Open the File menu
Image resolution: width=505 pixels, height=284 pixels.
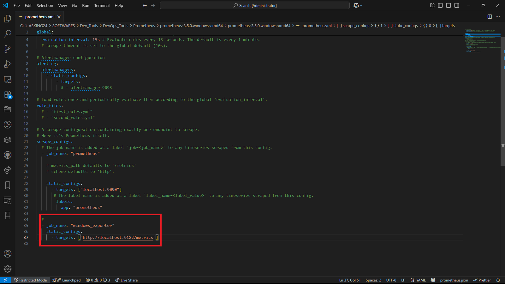pos(17,5)
